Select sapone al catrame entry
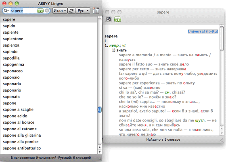The width and height of the screenshot is (226, 162). coord(20,129)
